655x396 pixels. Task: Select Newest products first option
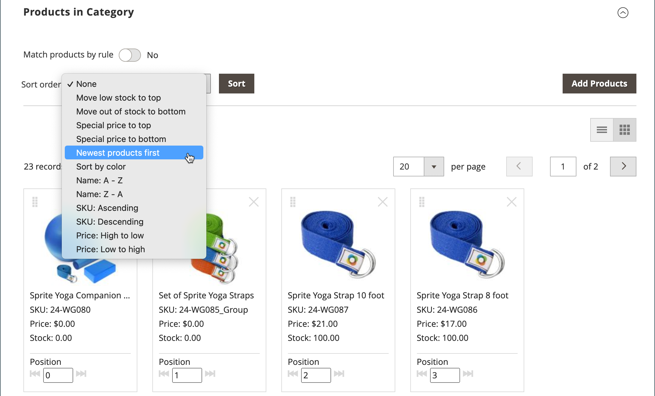coord(118,153)
